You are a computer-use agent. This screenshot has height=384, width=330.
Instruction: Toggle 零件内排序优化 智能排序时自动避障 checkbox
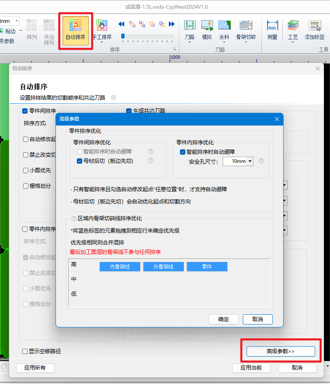[182, 152]
